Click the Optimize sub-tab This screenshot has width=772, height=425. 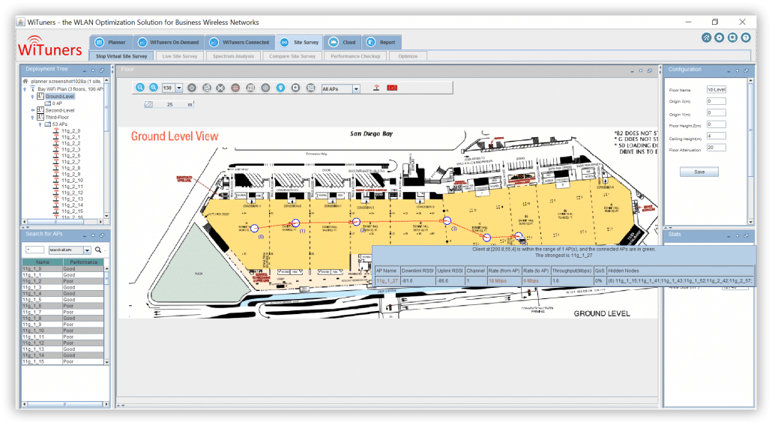click(x=408, y=56)
